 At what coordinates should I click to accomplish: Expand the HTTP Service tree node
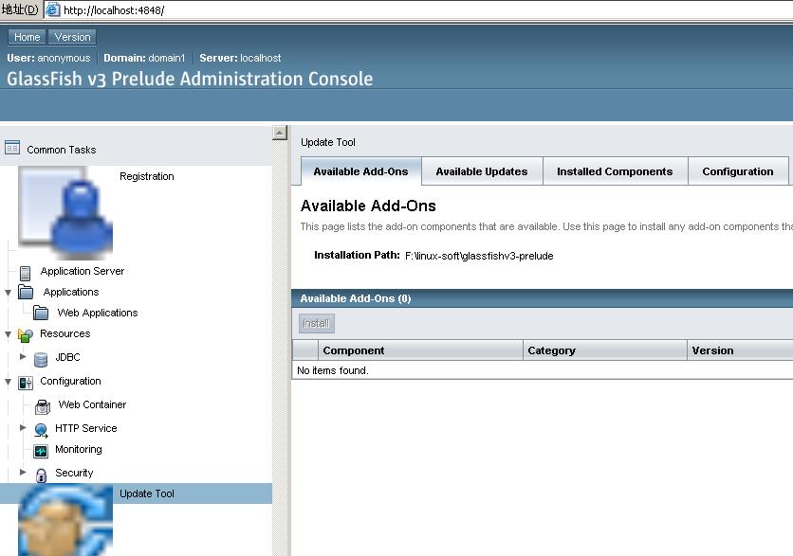[23, 428]
